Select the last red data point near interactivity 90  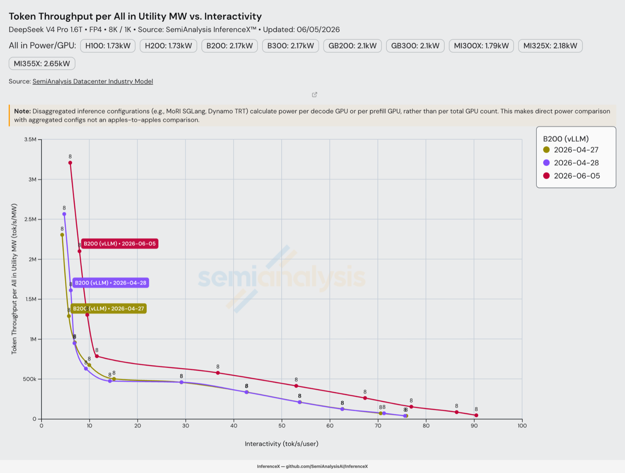tap(476, 415)
